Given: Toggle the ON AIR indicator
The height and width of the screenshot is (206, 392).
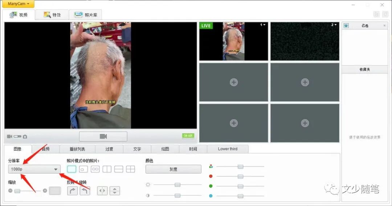Looking at the screenshot, I should pyautogui.click(x=188, y=136).
